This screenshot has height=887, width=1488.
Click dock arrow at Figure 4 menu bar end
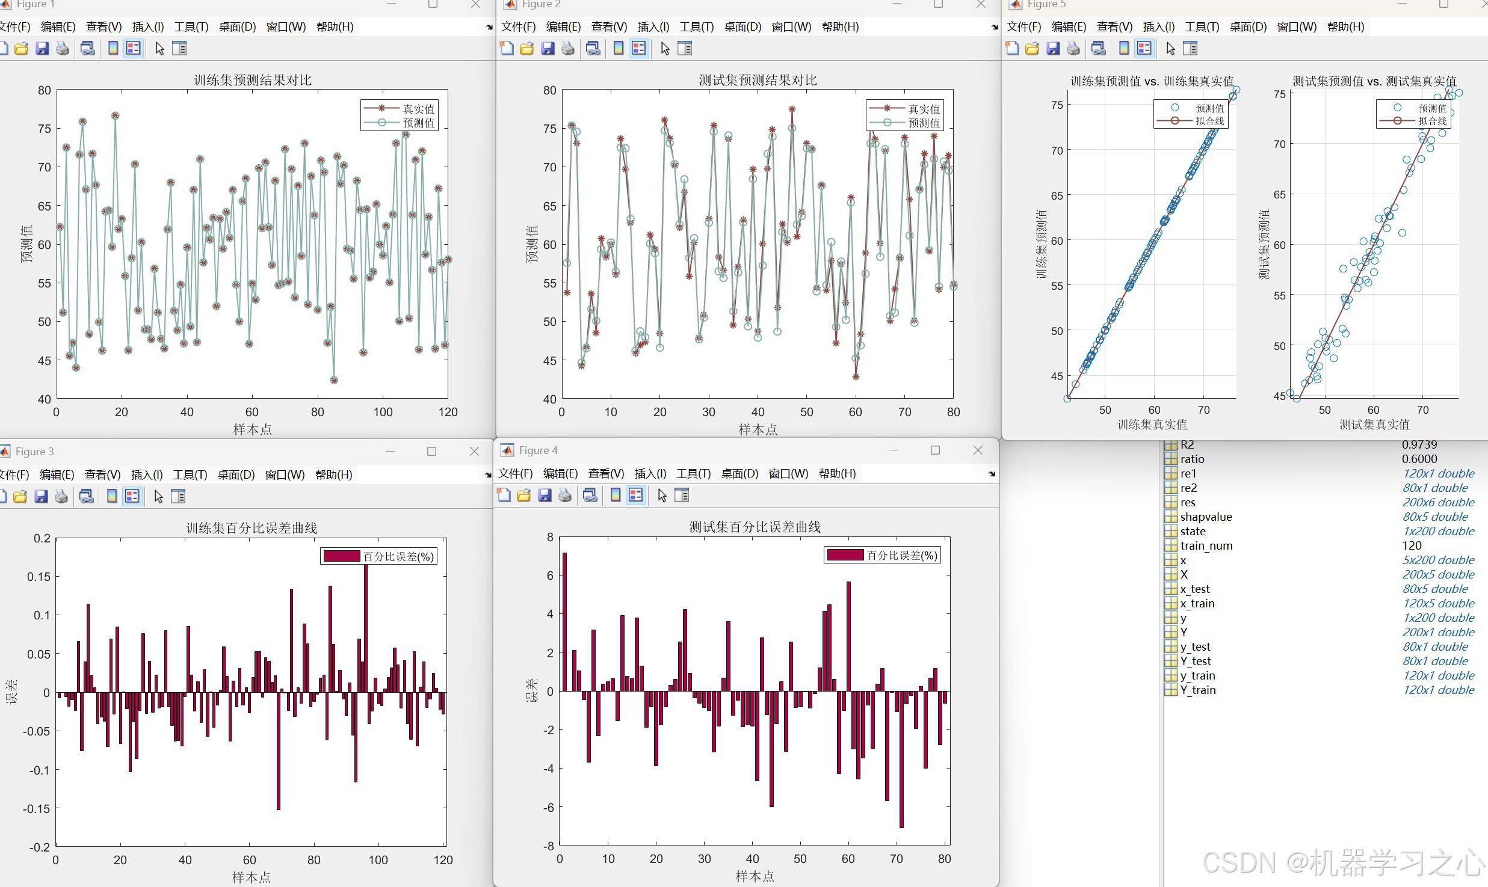click(x=991, y=474)
